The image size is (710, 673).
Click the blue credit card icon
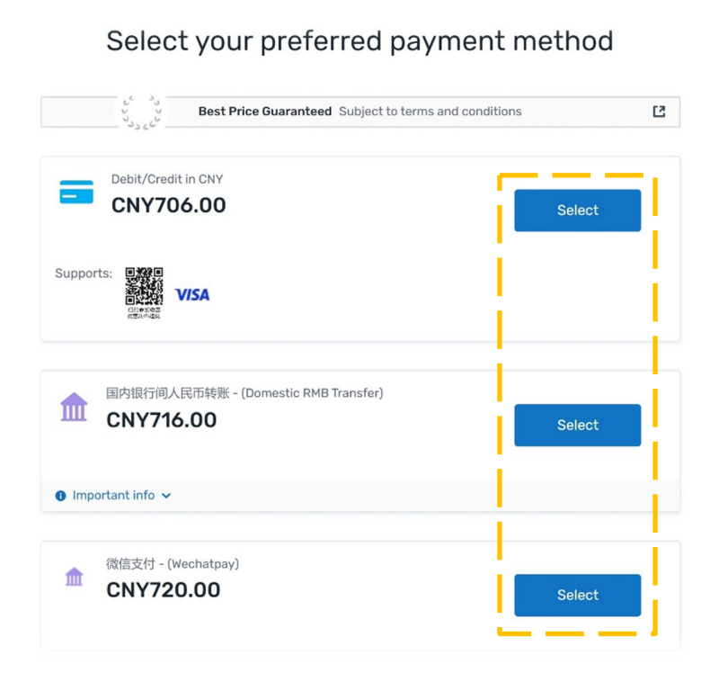(76, 193)
